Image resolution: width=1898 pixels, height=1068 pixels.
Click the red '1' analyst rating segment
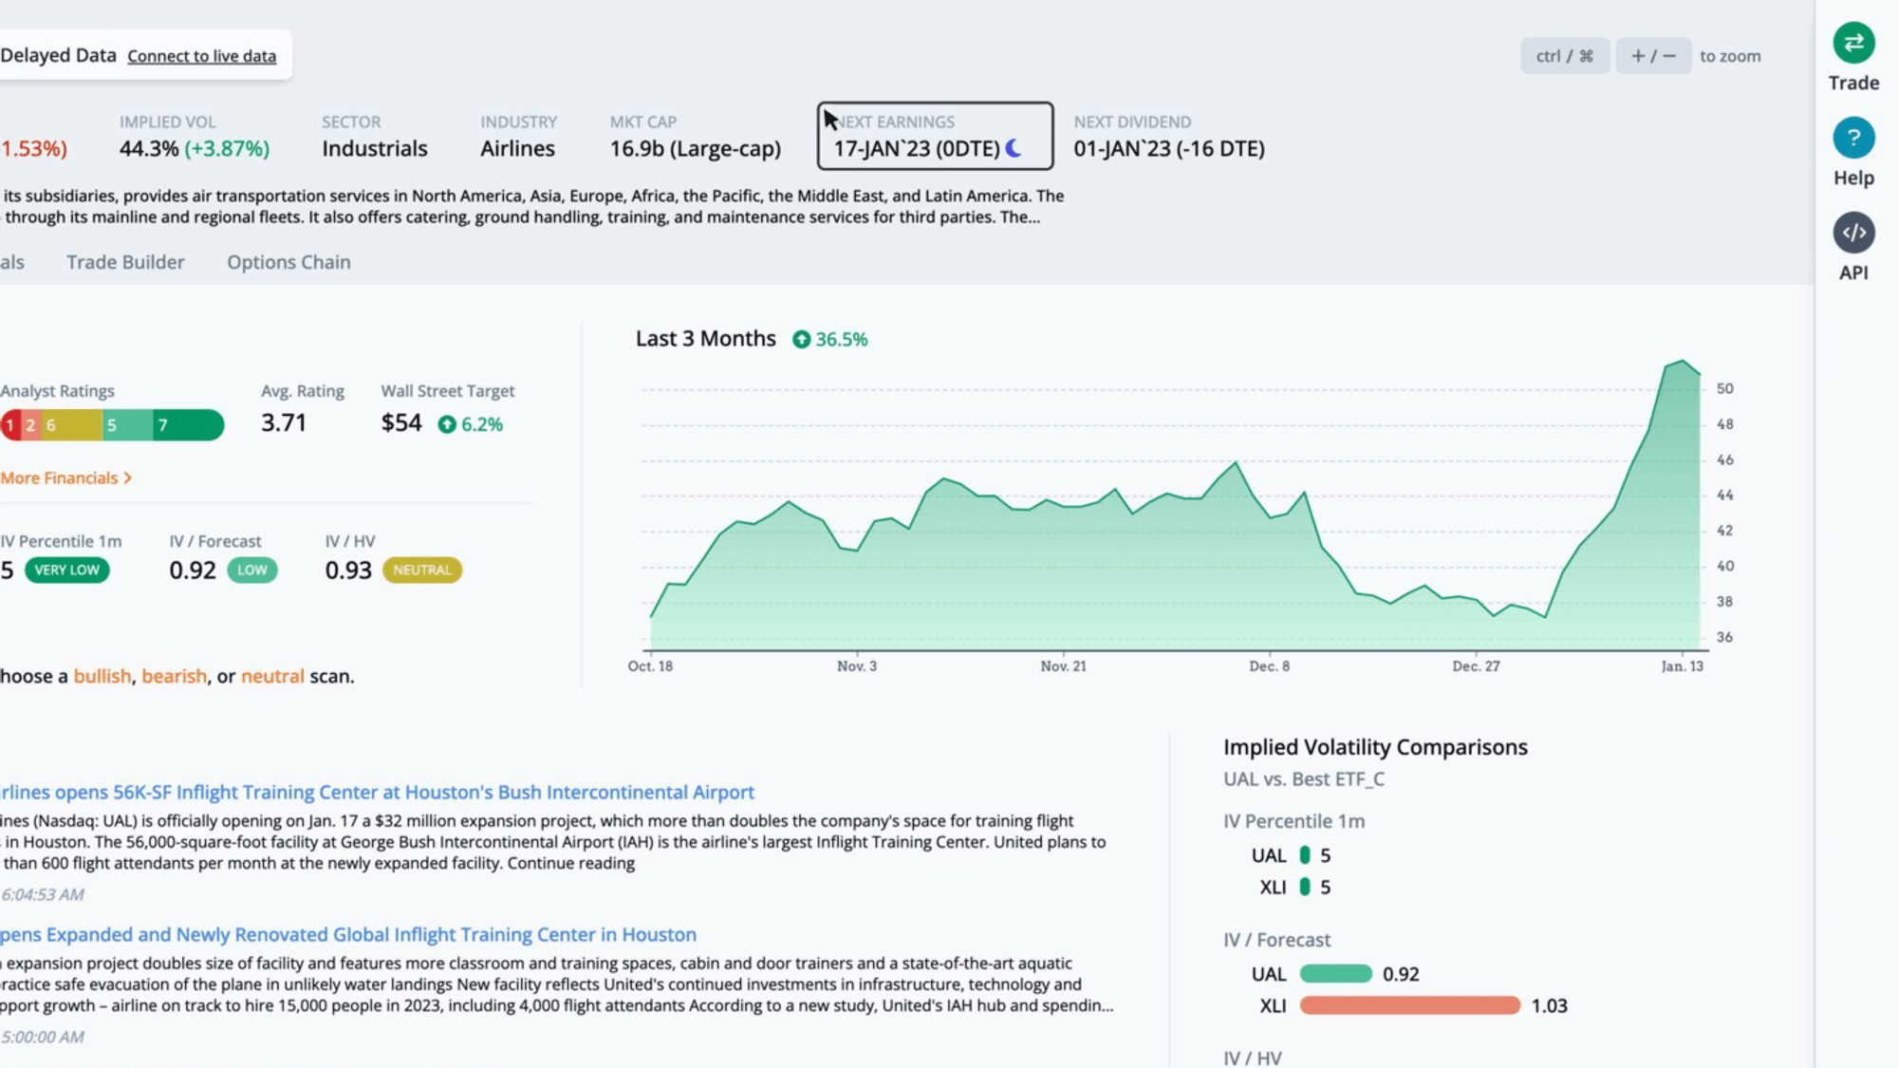(x=10, y=424)
